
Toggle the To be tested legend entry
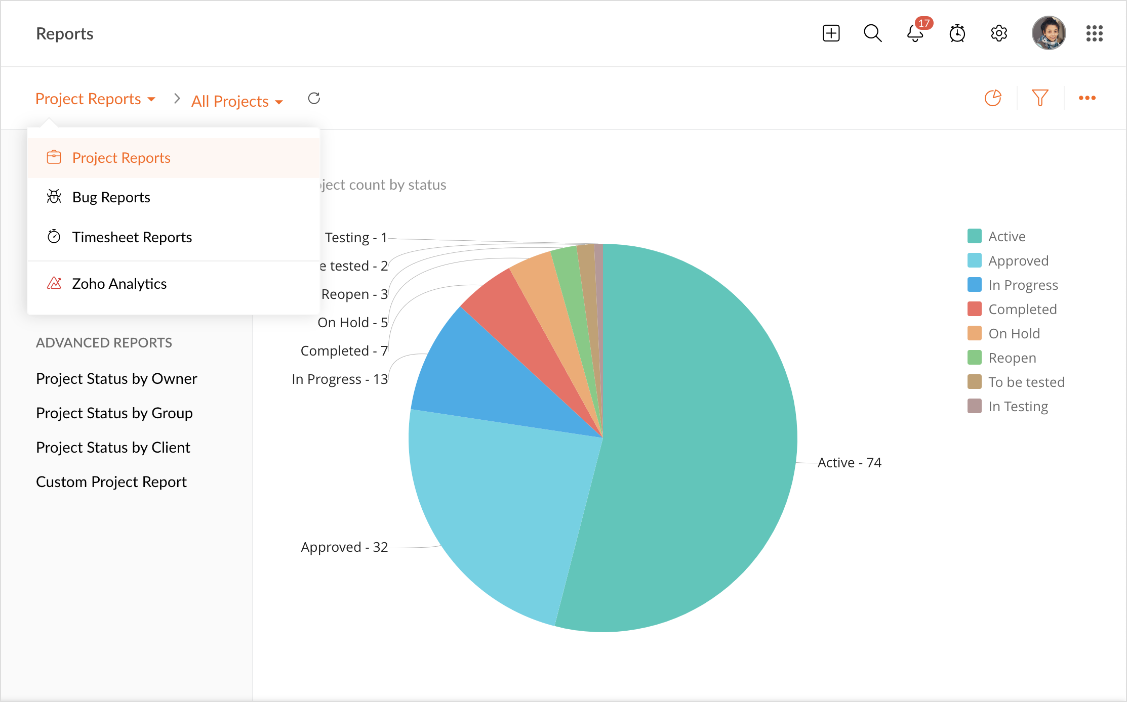pyautogui.click(x=1026, y=382)
